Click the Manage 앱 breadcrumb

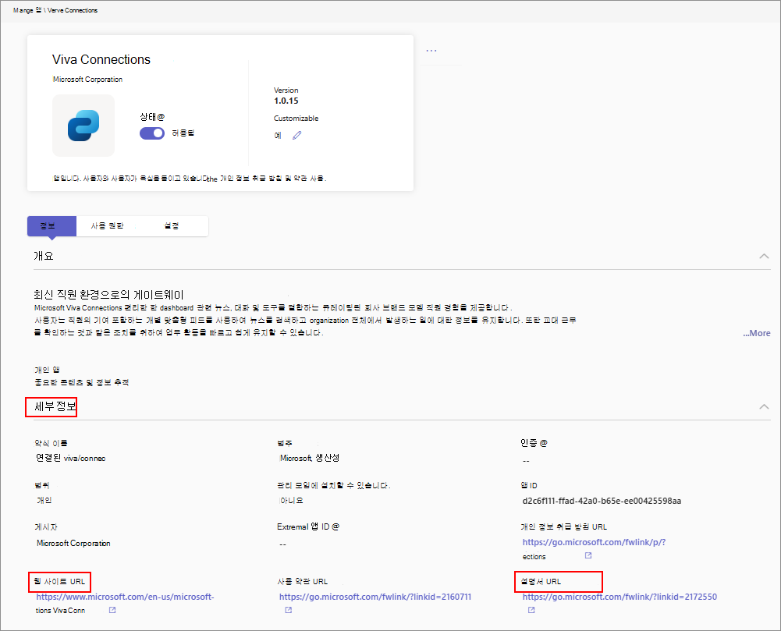pos(27,10)
